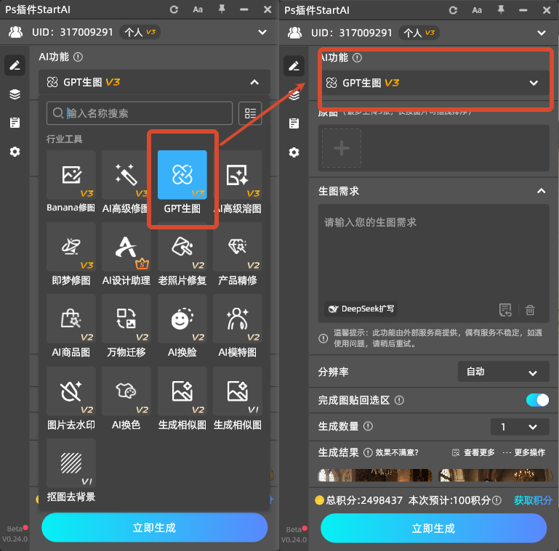Open the 抠图去背景 tool
Viewport: 559px width, 551px height.
point(71,463)
